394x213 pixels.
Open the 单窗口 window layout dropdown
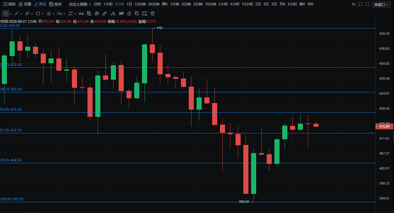click(381, 4)
